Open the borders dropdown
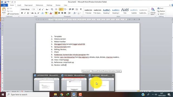Viewport: 173px width, 97px height. 81,13
